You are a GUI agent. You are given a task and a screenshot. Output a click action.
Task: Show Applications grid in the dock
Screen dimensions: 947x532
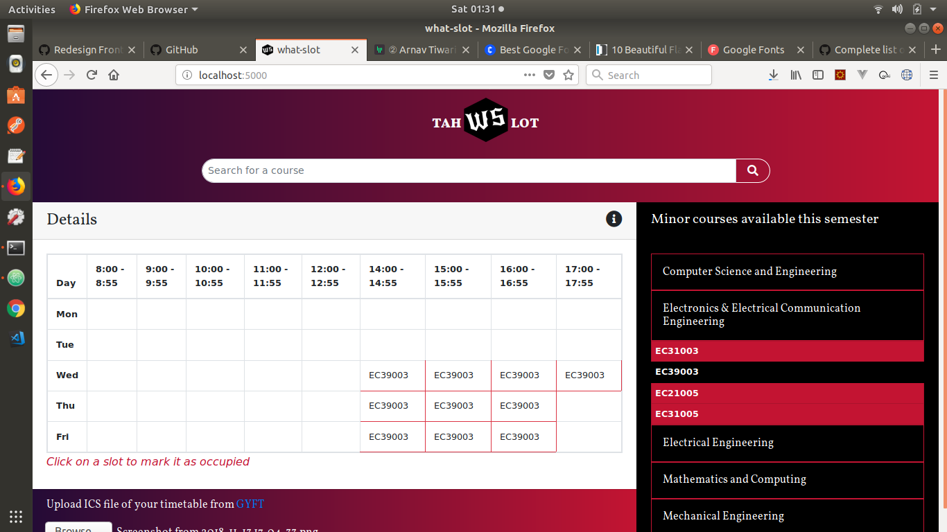pos(16,516)
